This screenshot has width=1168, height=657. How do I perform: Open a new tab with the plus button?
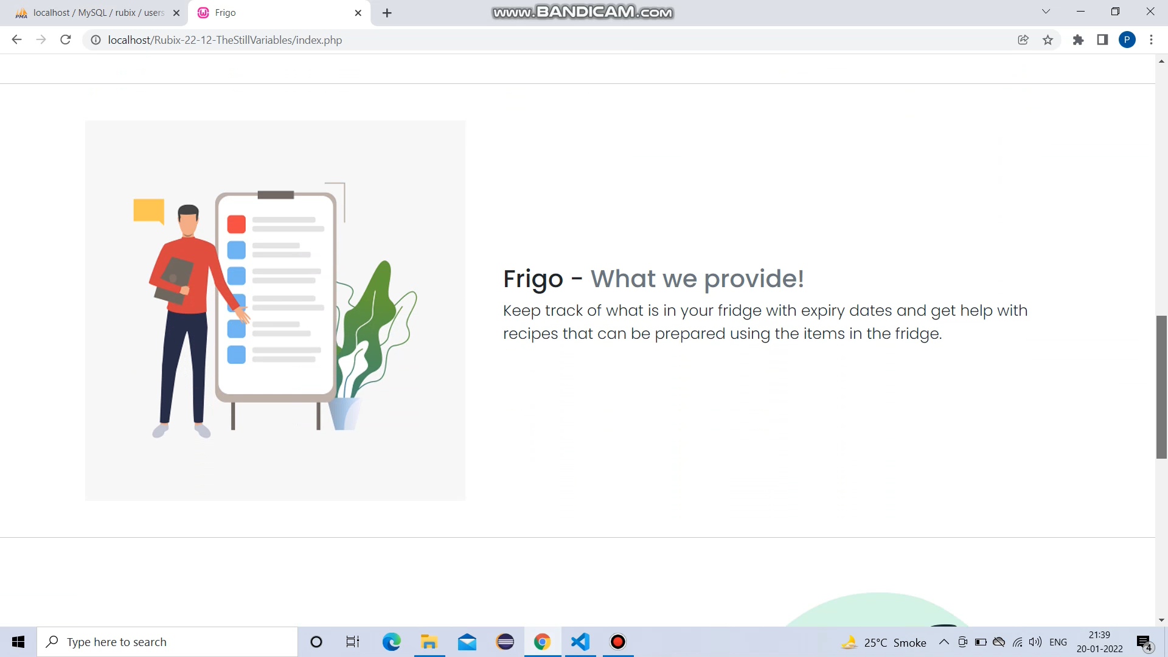coord(387,13)
